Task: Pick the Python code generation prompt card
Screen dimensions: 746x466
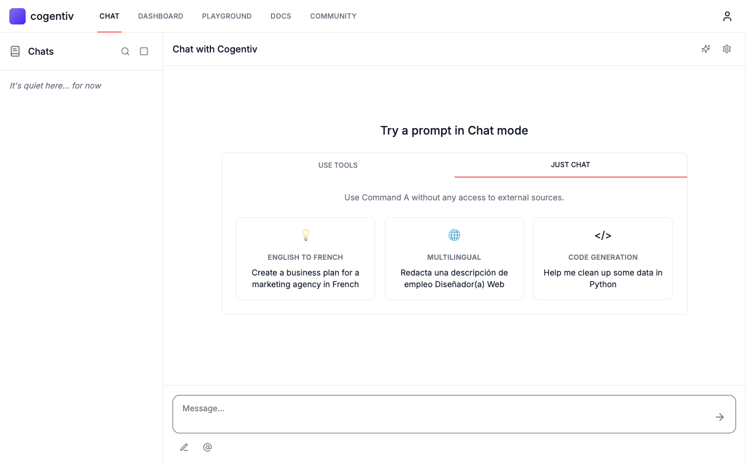Action: (x=603, y=258)
